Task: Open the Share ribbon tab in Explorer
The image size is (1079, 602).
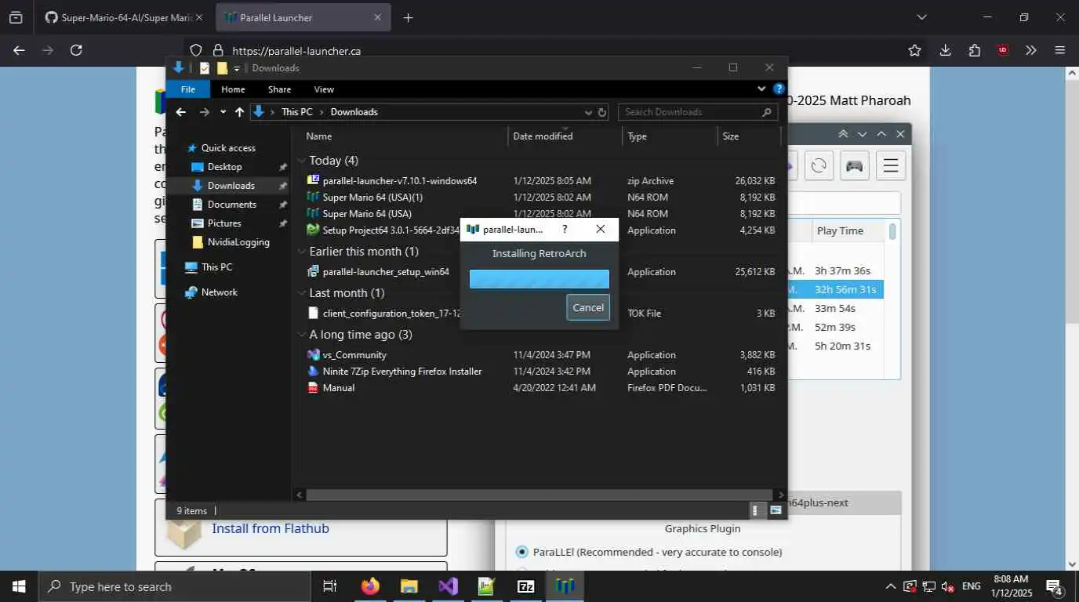Action: pyautogui.click(x=279, y=89)
